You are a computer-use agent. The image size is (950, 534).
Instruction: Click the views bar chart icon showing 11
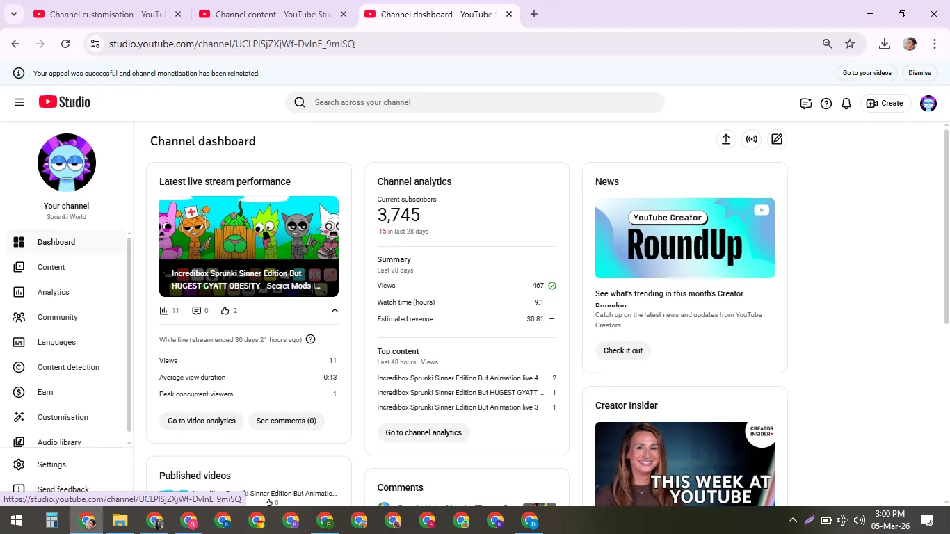[x=163, y=311]
